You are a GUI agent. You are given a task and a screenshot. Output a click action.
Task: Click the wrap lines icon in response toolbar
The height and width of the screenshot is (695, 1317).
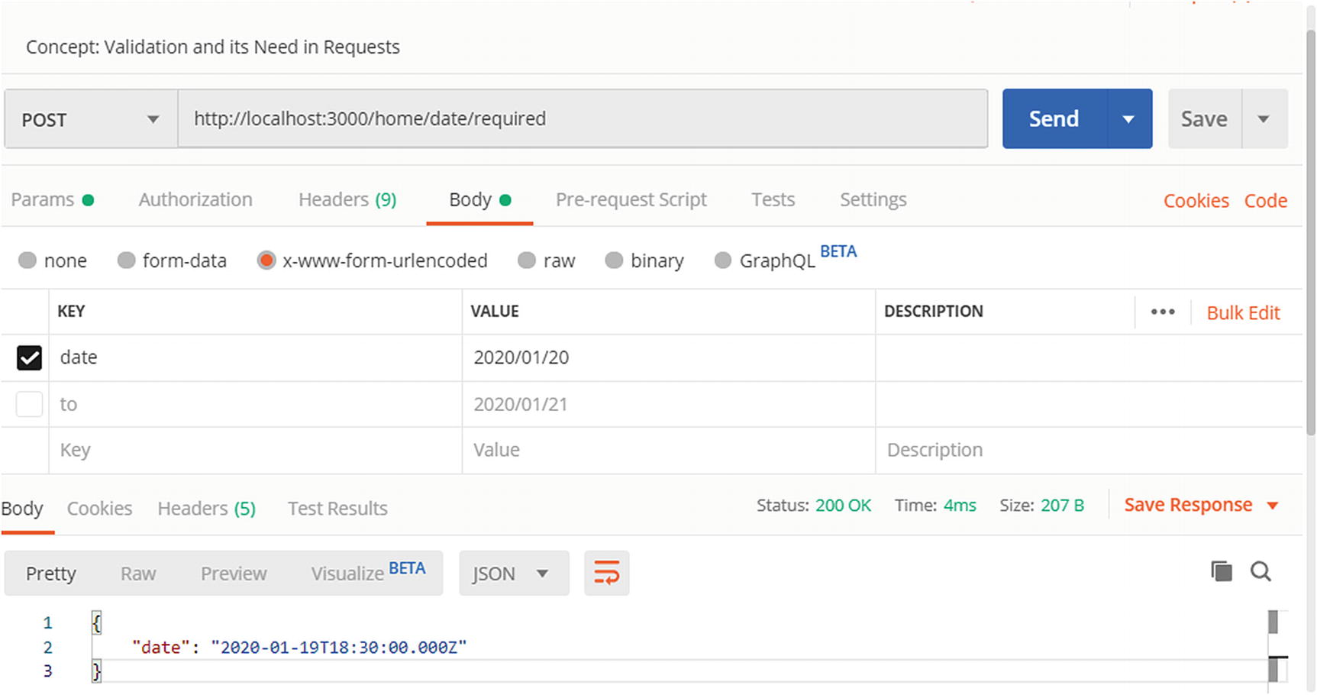tap(606, 573)
